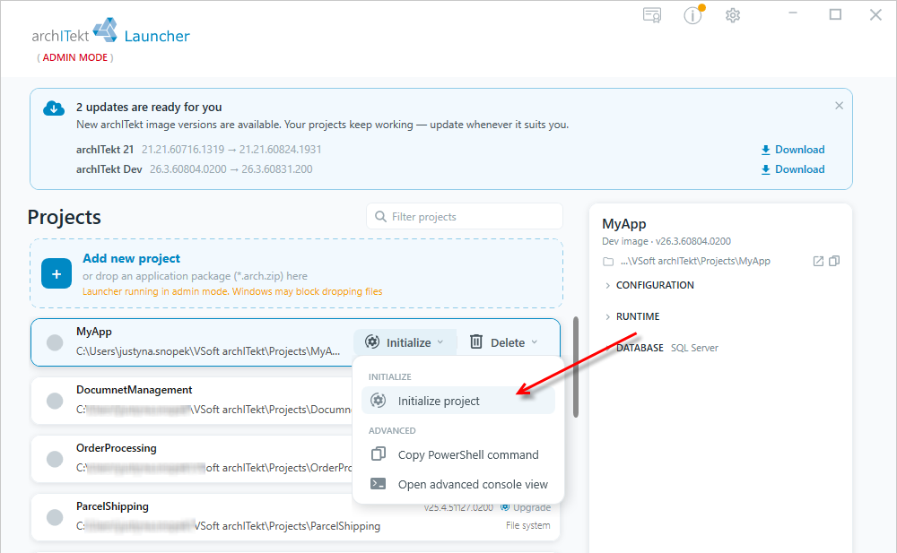Choose Open advanced console view
This screenshot has height=553, width=897.
(x=458, y=484)
